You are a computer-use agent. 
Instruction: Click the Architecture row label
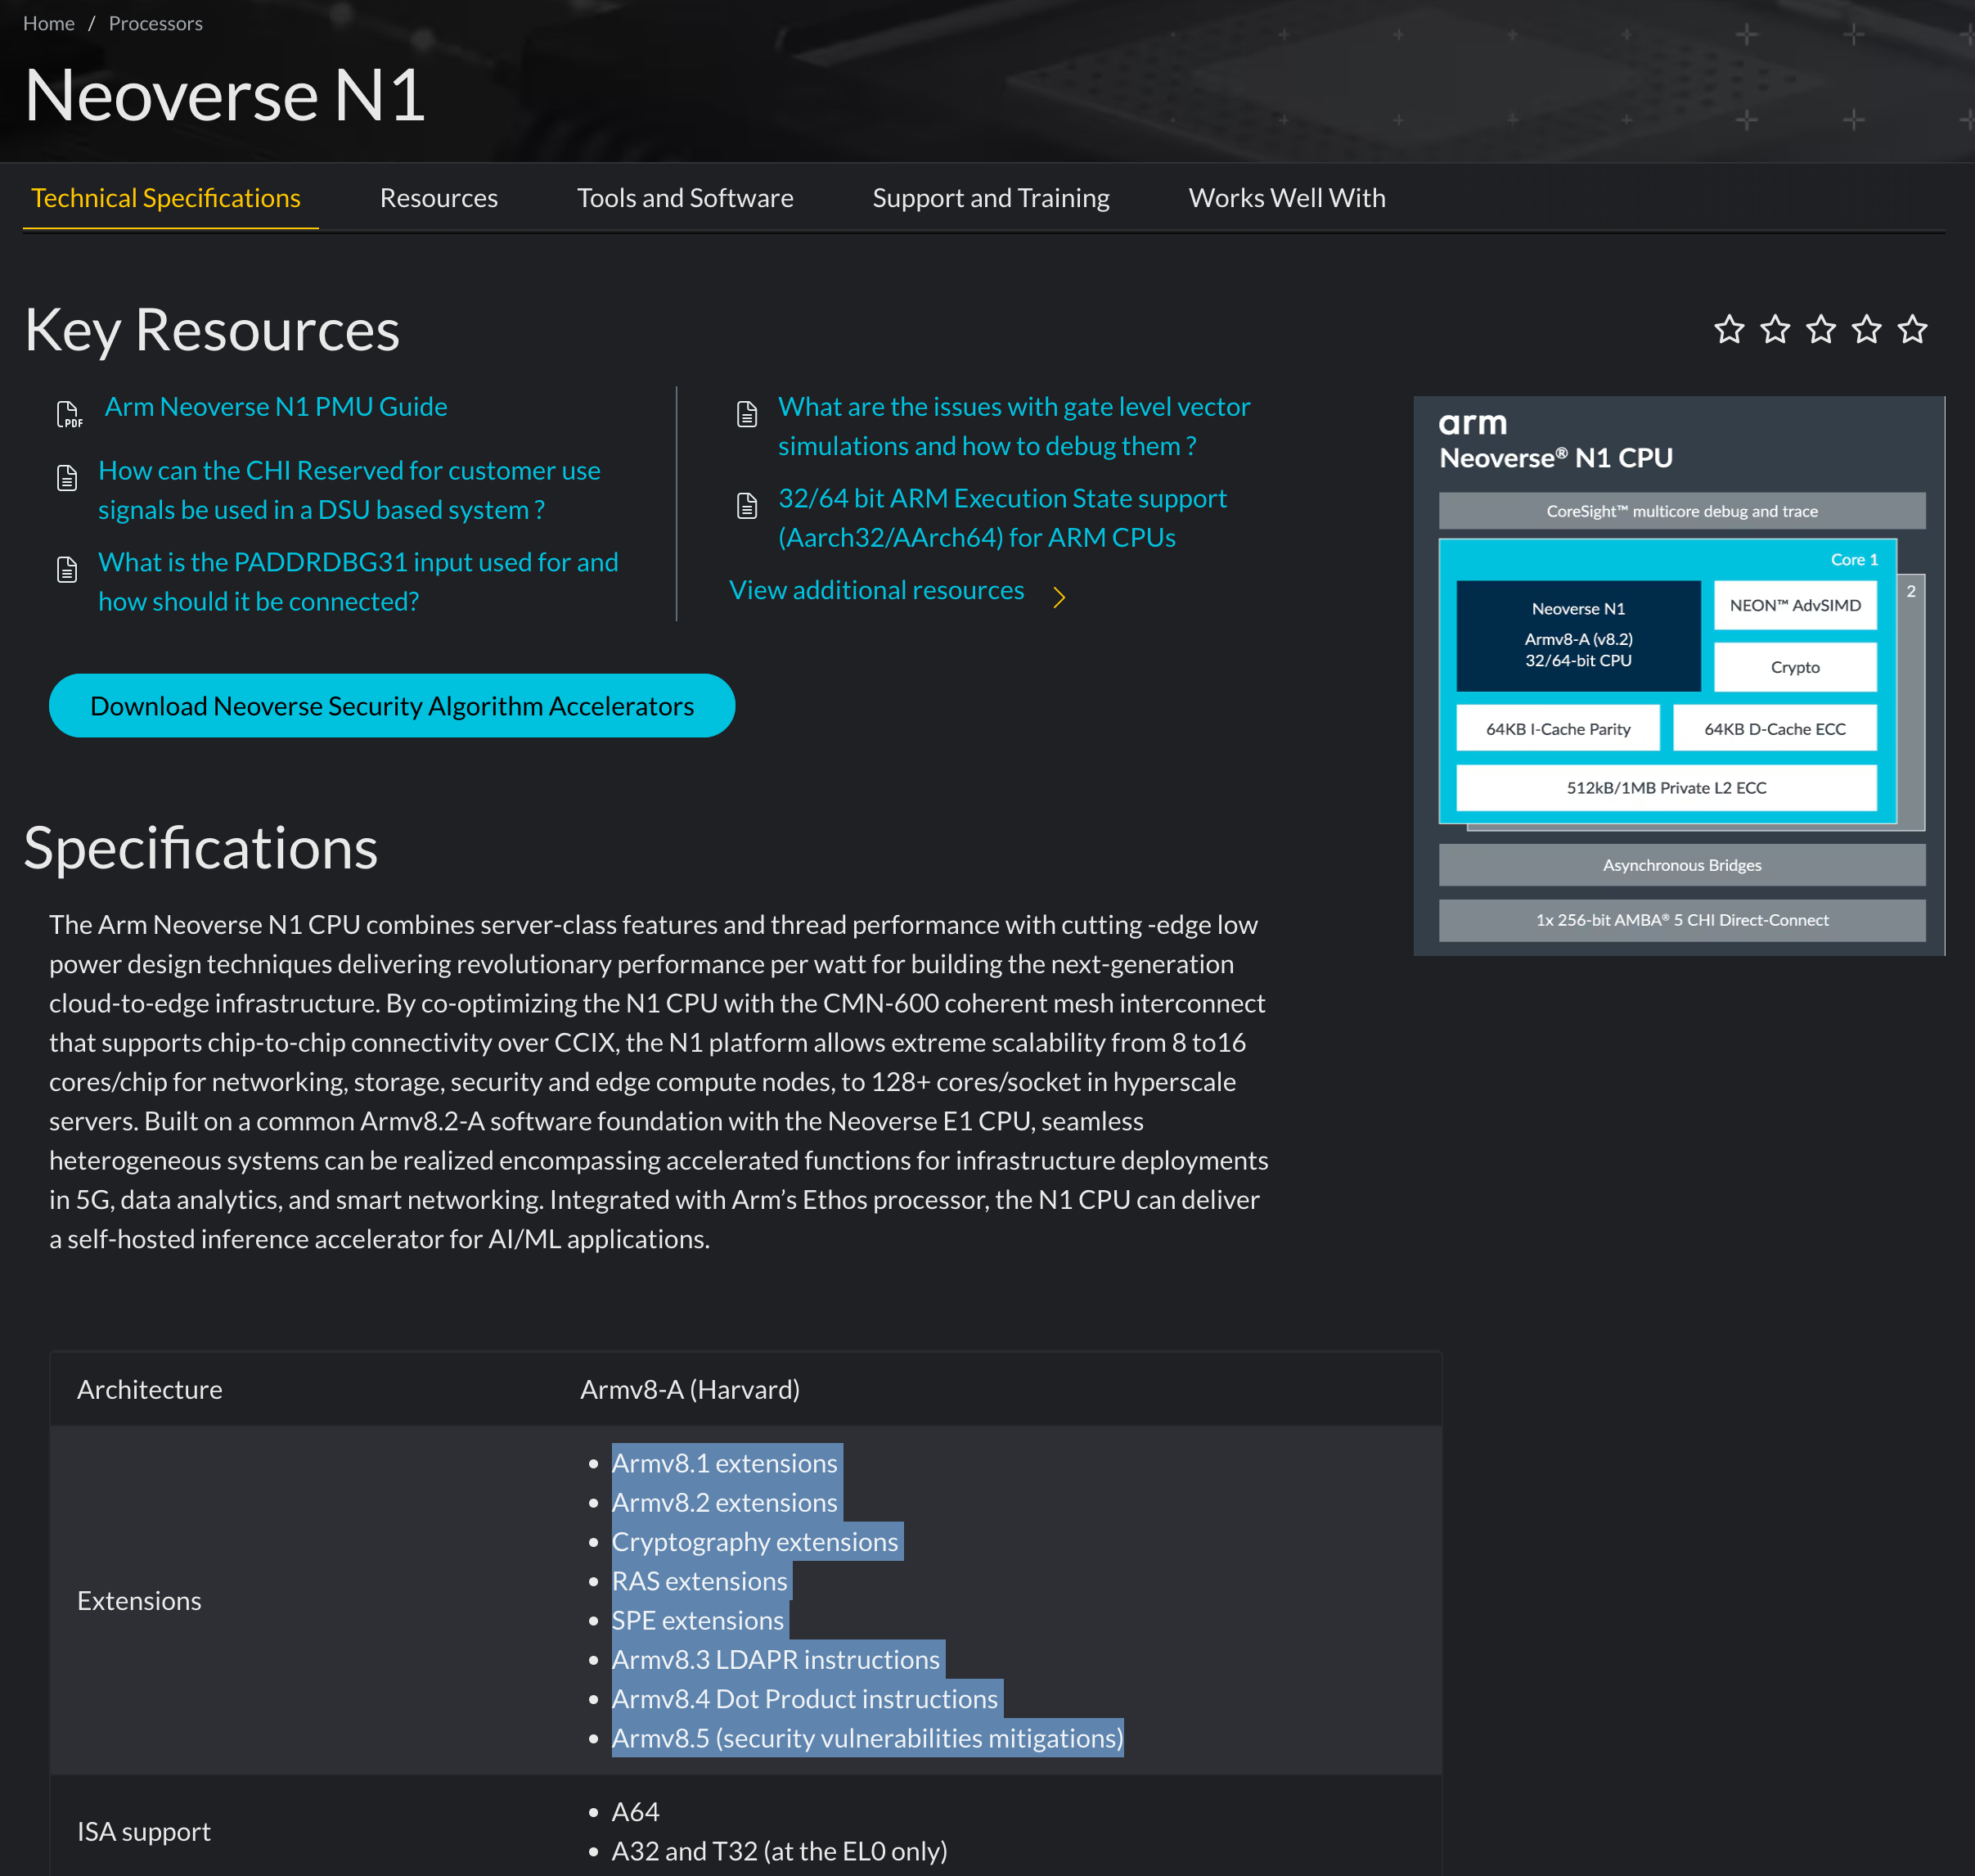pos(150,1389)
